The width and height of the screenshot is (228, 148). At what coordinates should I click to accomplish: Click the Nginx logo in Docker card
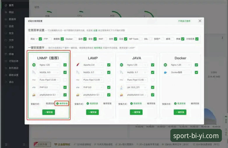click(165, 65)
